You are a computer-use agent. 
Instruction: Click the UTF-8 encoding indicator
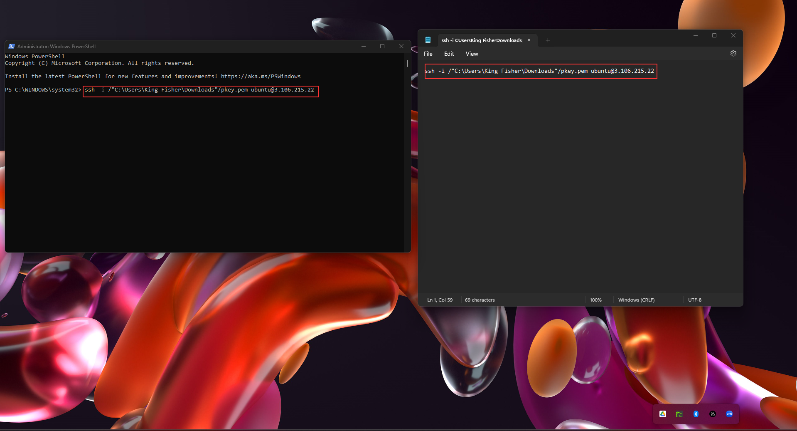pos(694,300)
